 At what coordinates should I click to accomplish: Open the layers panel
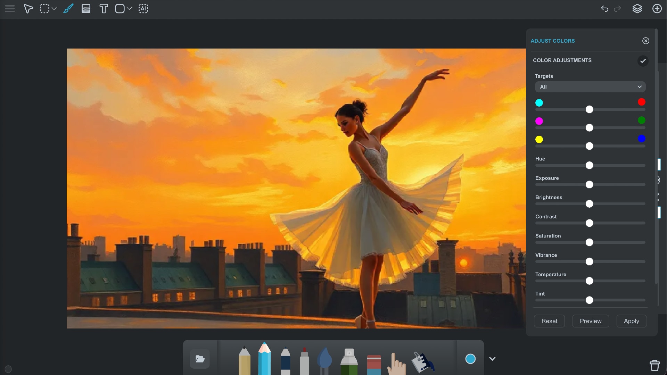click(x=637, y=9)
